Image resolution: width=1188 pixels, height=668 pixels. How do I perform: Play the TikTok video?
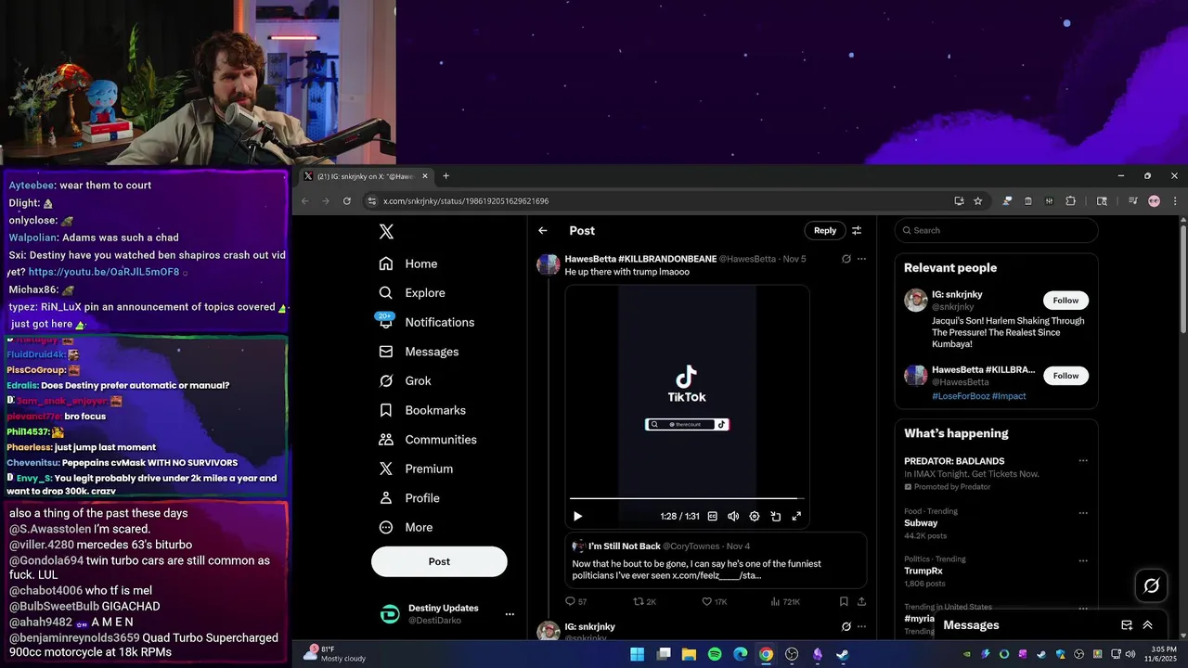click(577, 516)
